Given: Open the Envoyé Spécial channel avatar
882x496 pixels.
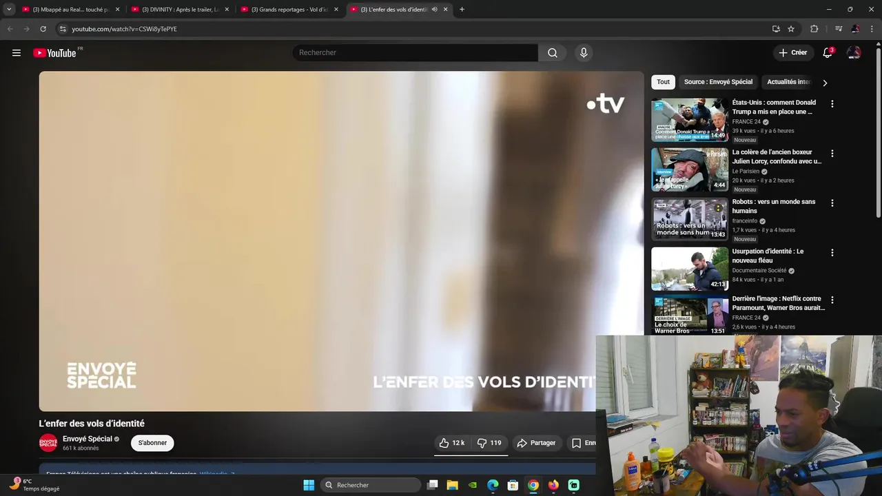Looking at the screenshot, I should pos(48,443).
